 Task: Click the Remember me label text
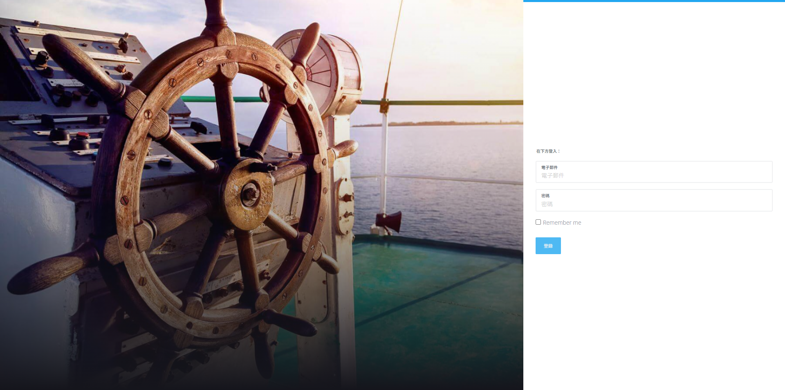[562, 223]
